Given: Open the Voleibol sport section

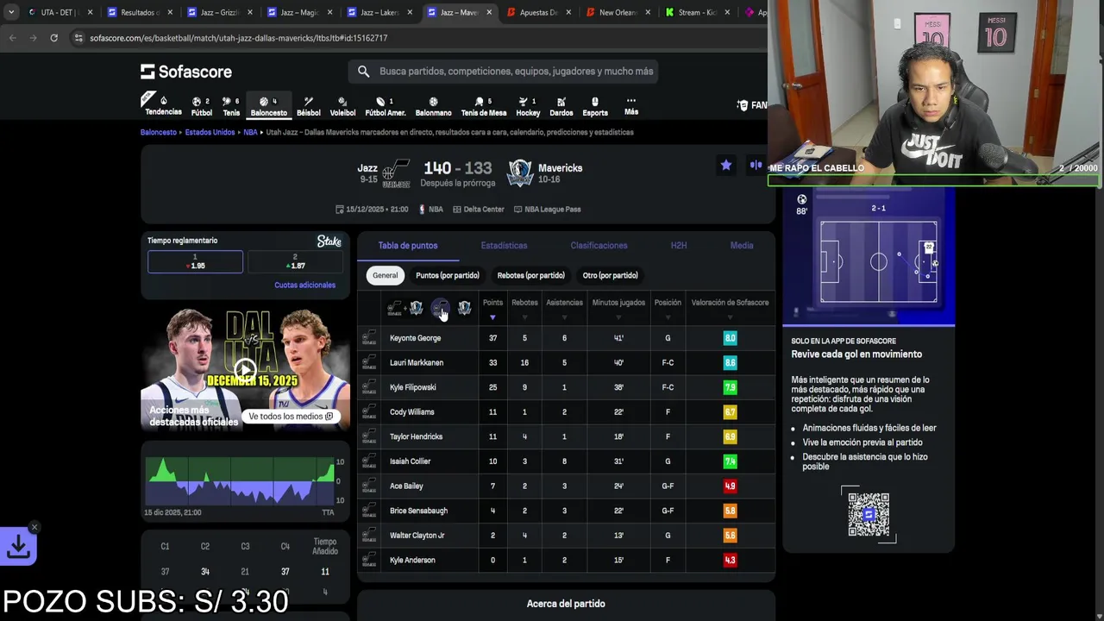Looking at the screenshot, I should point(342,106).
